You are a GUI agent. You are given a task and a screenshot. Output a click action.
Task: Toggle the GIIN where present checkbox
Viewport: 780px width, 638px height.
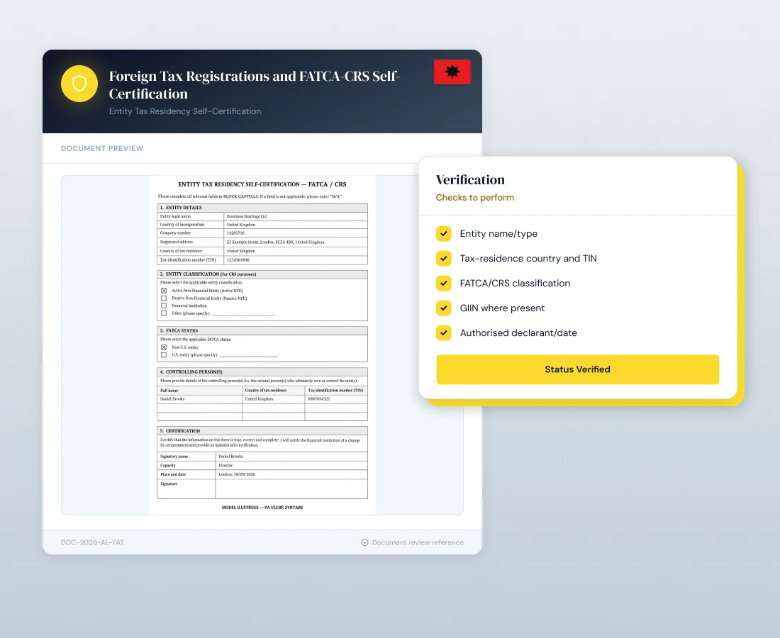click(444, 308)
